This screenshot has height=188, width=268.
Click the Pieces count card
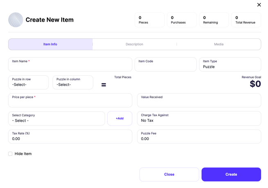pos(150,20)
